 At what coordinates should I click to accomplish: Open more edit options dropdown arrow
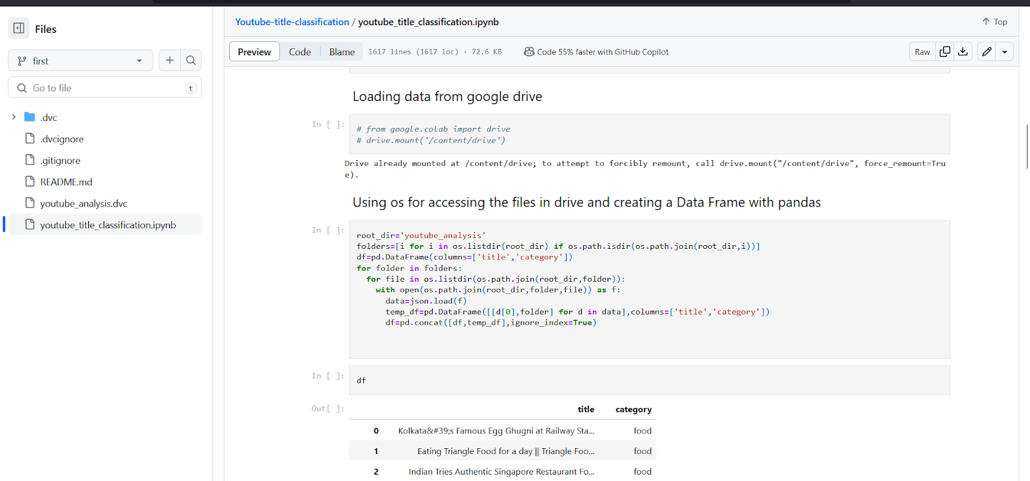1005,51
